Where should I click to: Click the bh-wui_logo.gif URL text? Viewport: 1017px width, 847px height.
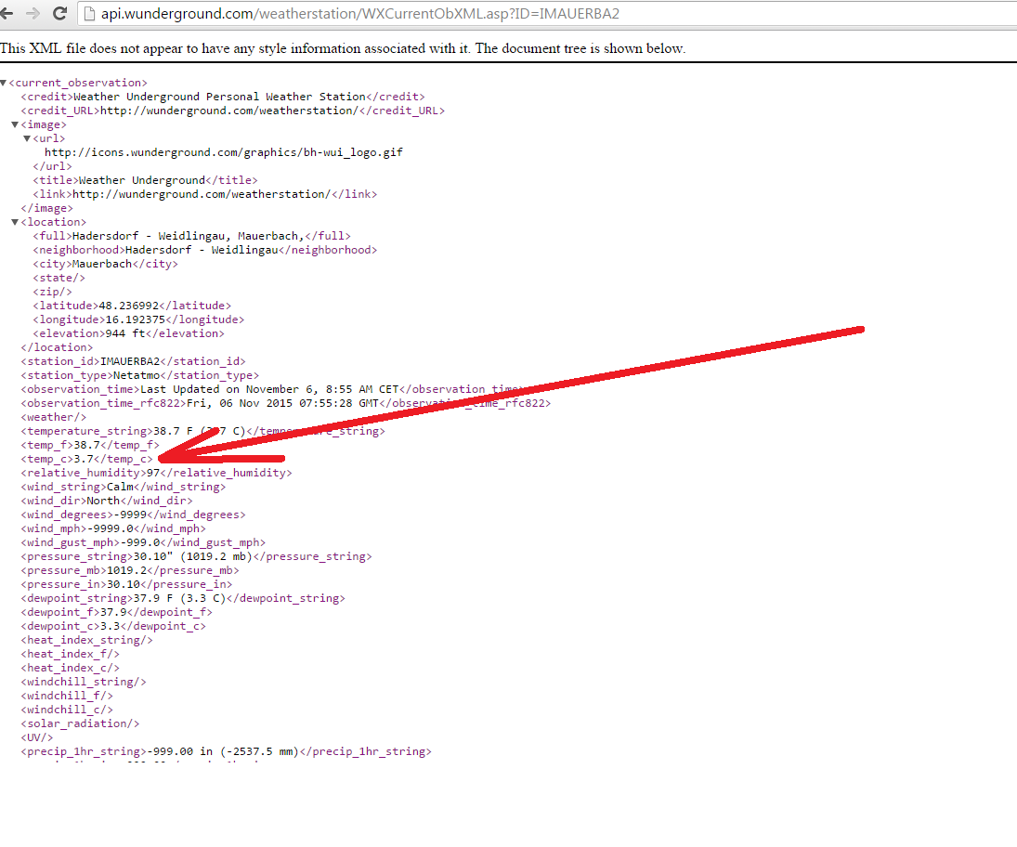tap(224, 152)
